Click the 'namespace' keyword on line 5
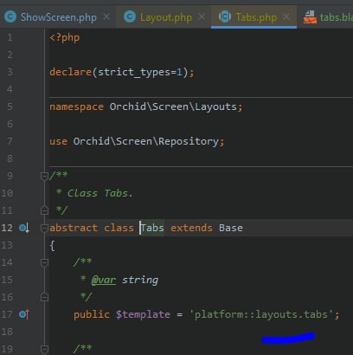This screenshot has height=355, width=353. pos(76,106)
